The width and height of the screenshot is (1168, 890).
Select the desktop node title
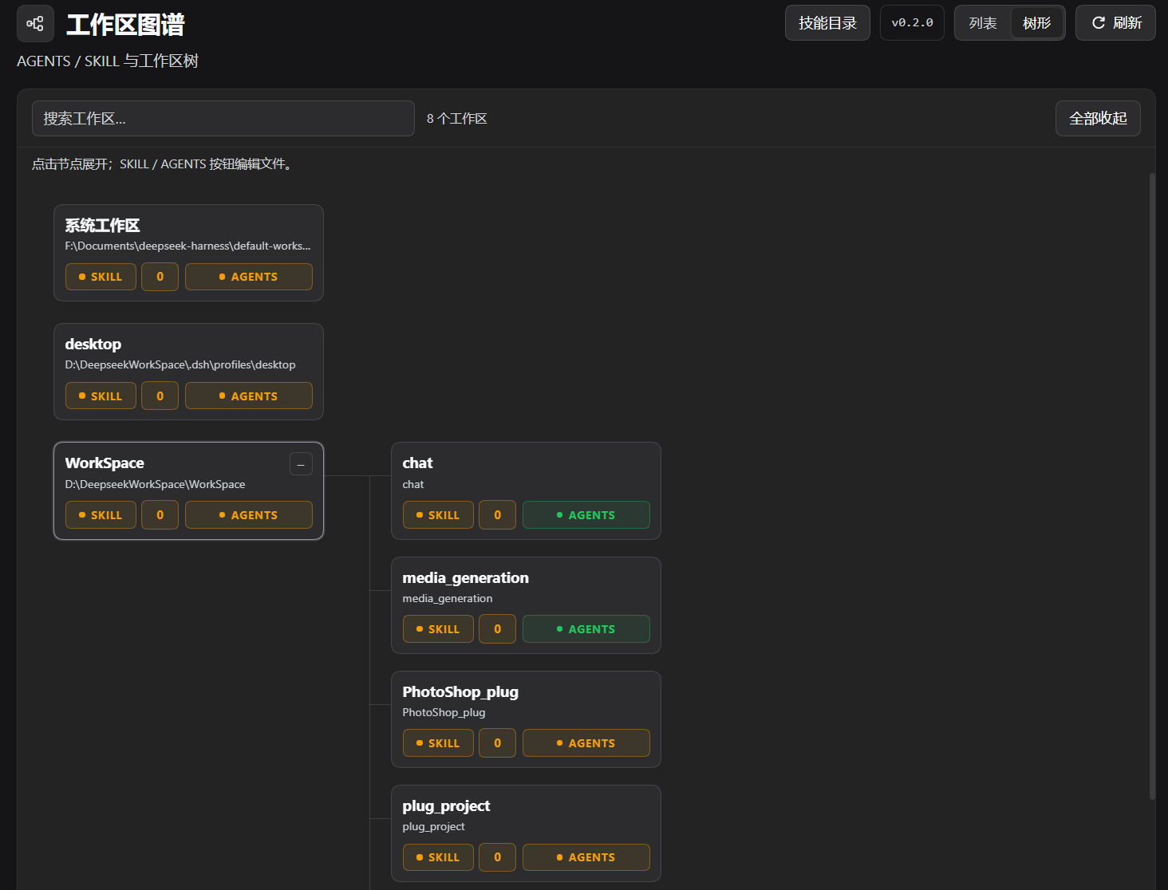93,345
